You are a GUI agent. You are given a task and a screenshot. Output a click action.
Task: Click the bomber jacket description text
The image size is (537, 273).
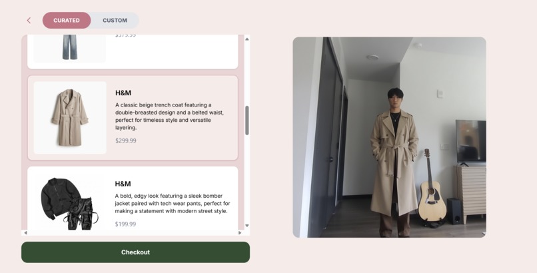173,204
